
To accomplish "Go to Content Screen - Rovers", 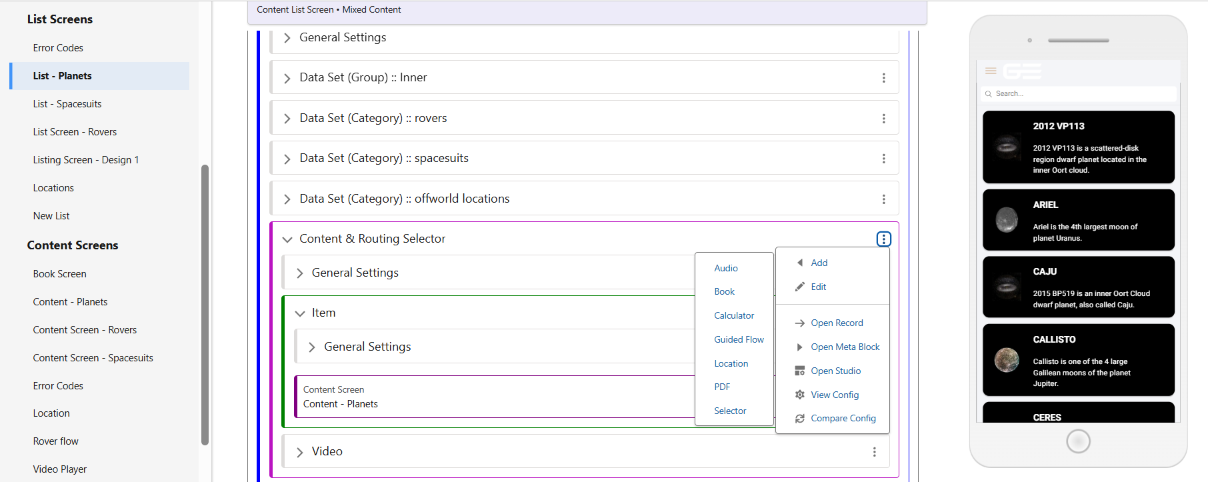I will (x=85, y=330).
